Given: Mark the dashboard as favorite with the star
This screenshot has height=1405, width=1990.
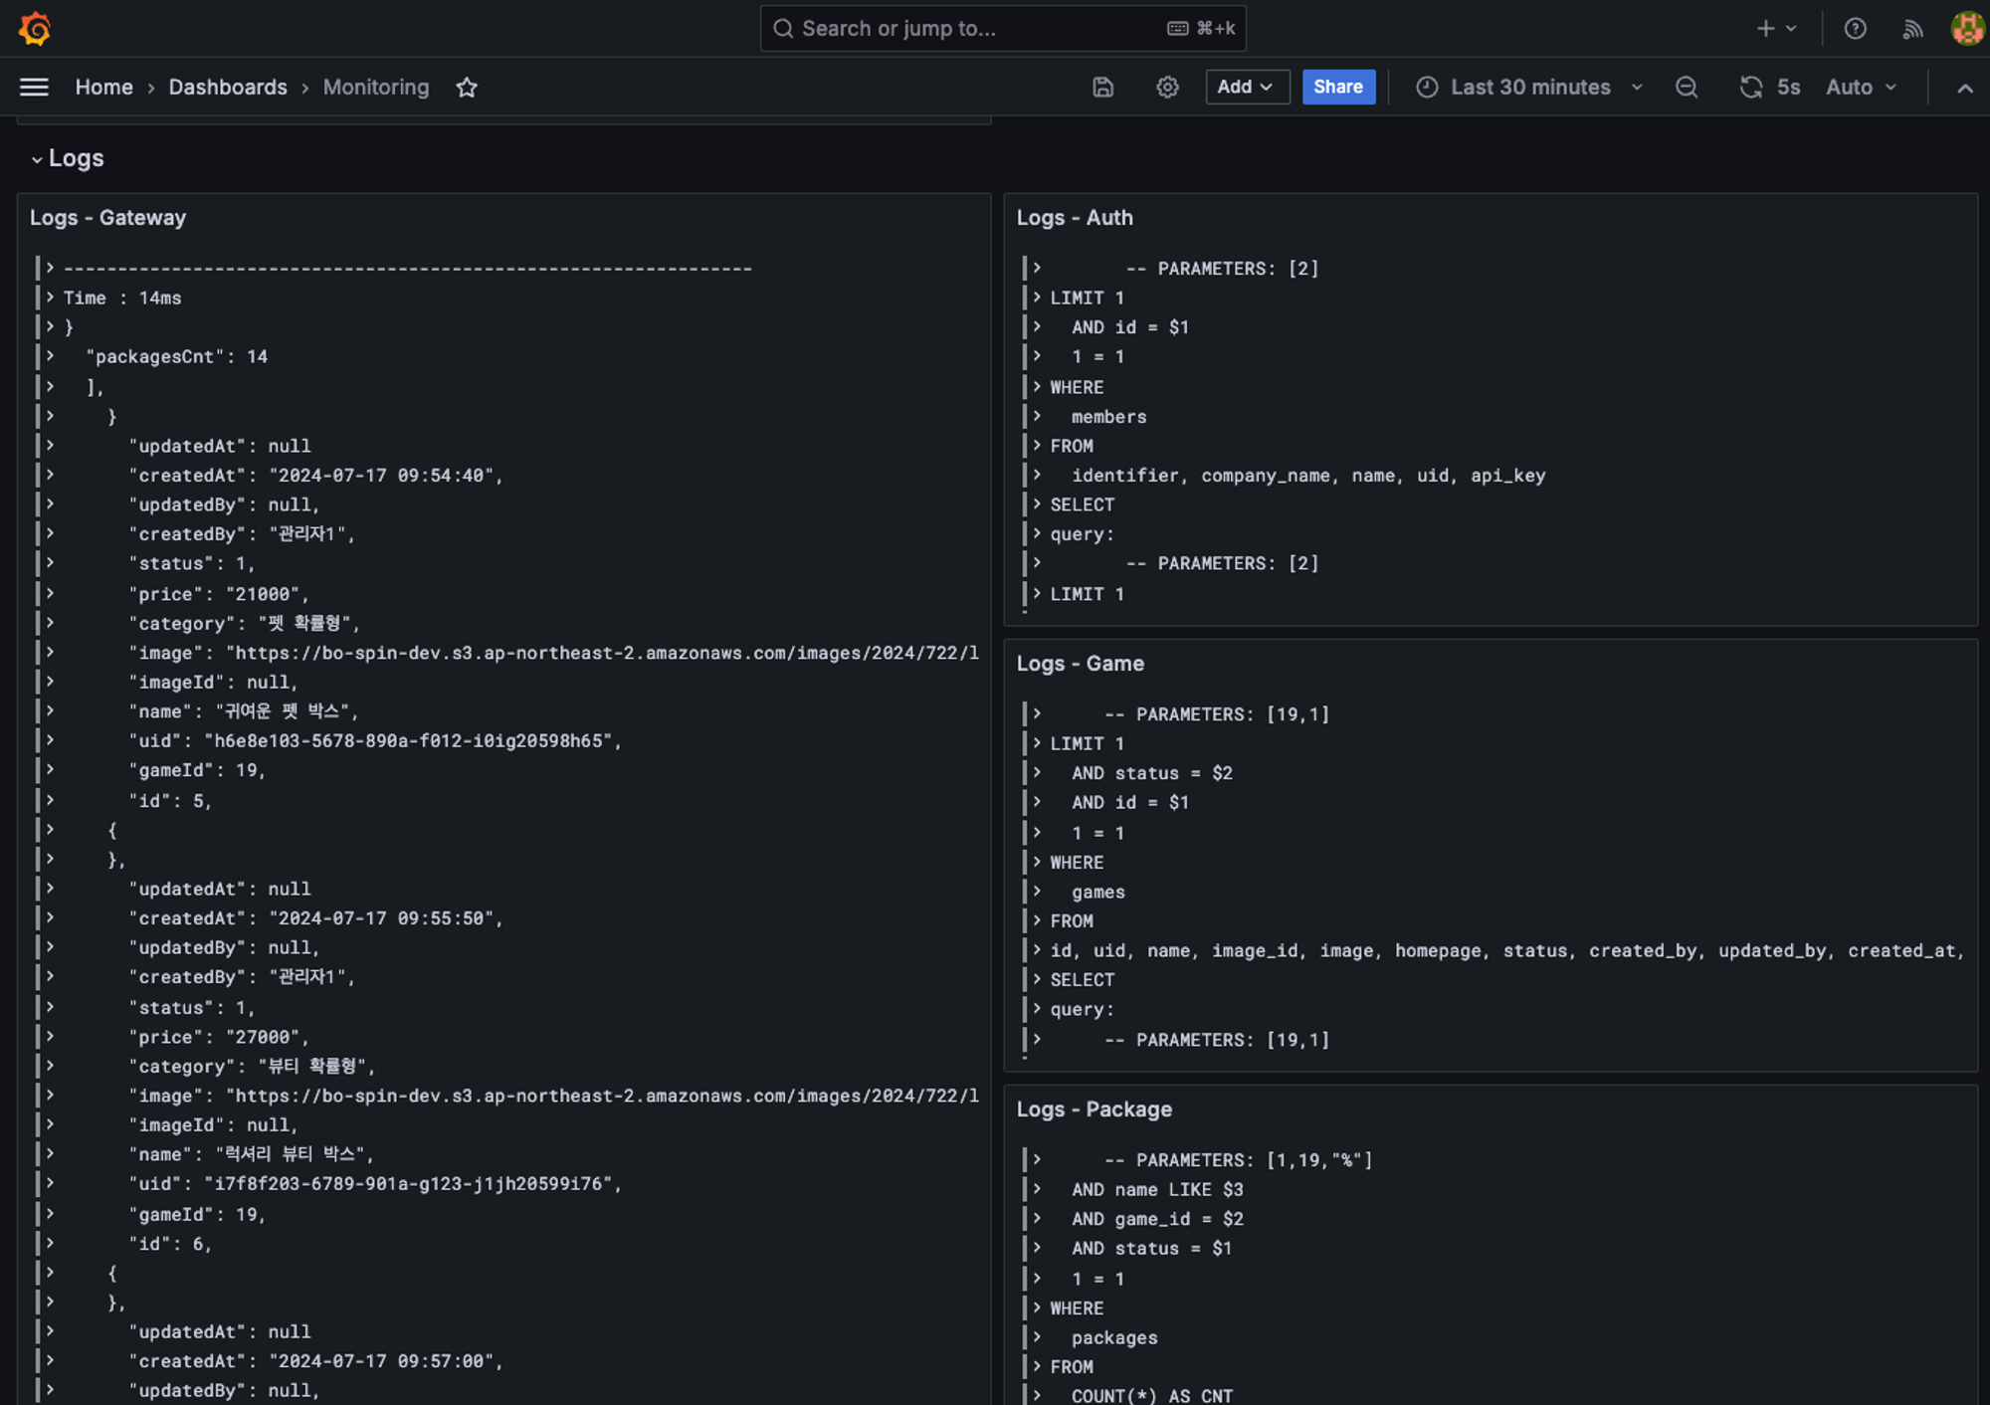Looking at the screenshot, I should click(x=467, y=88).
